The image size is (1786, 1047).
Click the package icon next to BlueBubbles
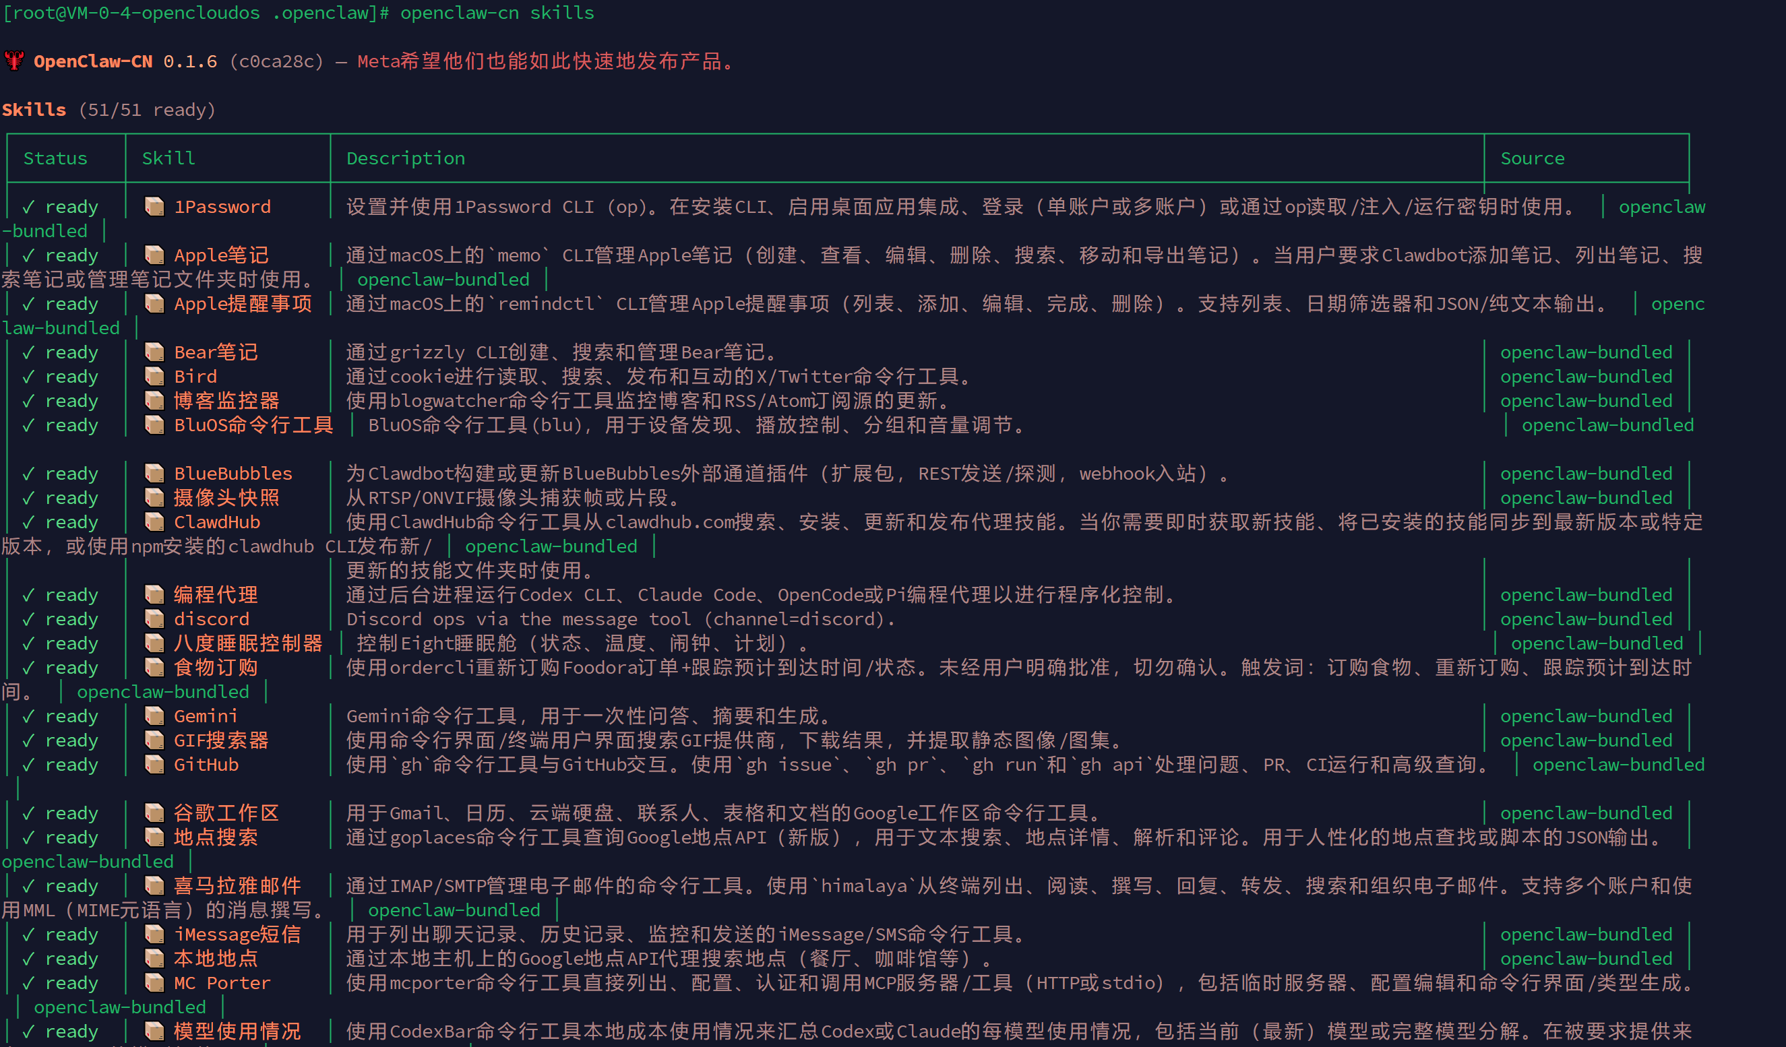pos(154,473)
